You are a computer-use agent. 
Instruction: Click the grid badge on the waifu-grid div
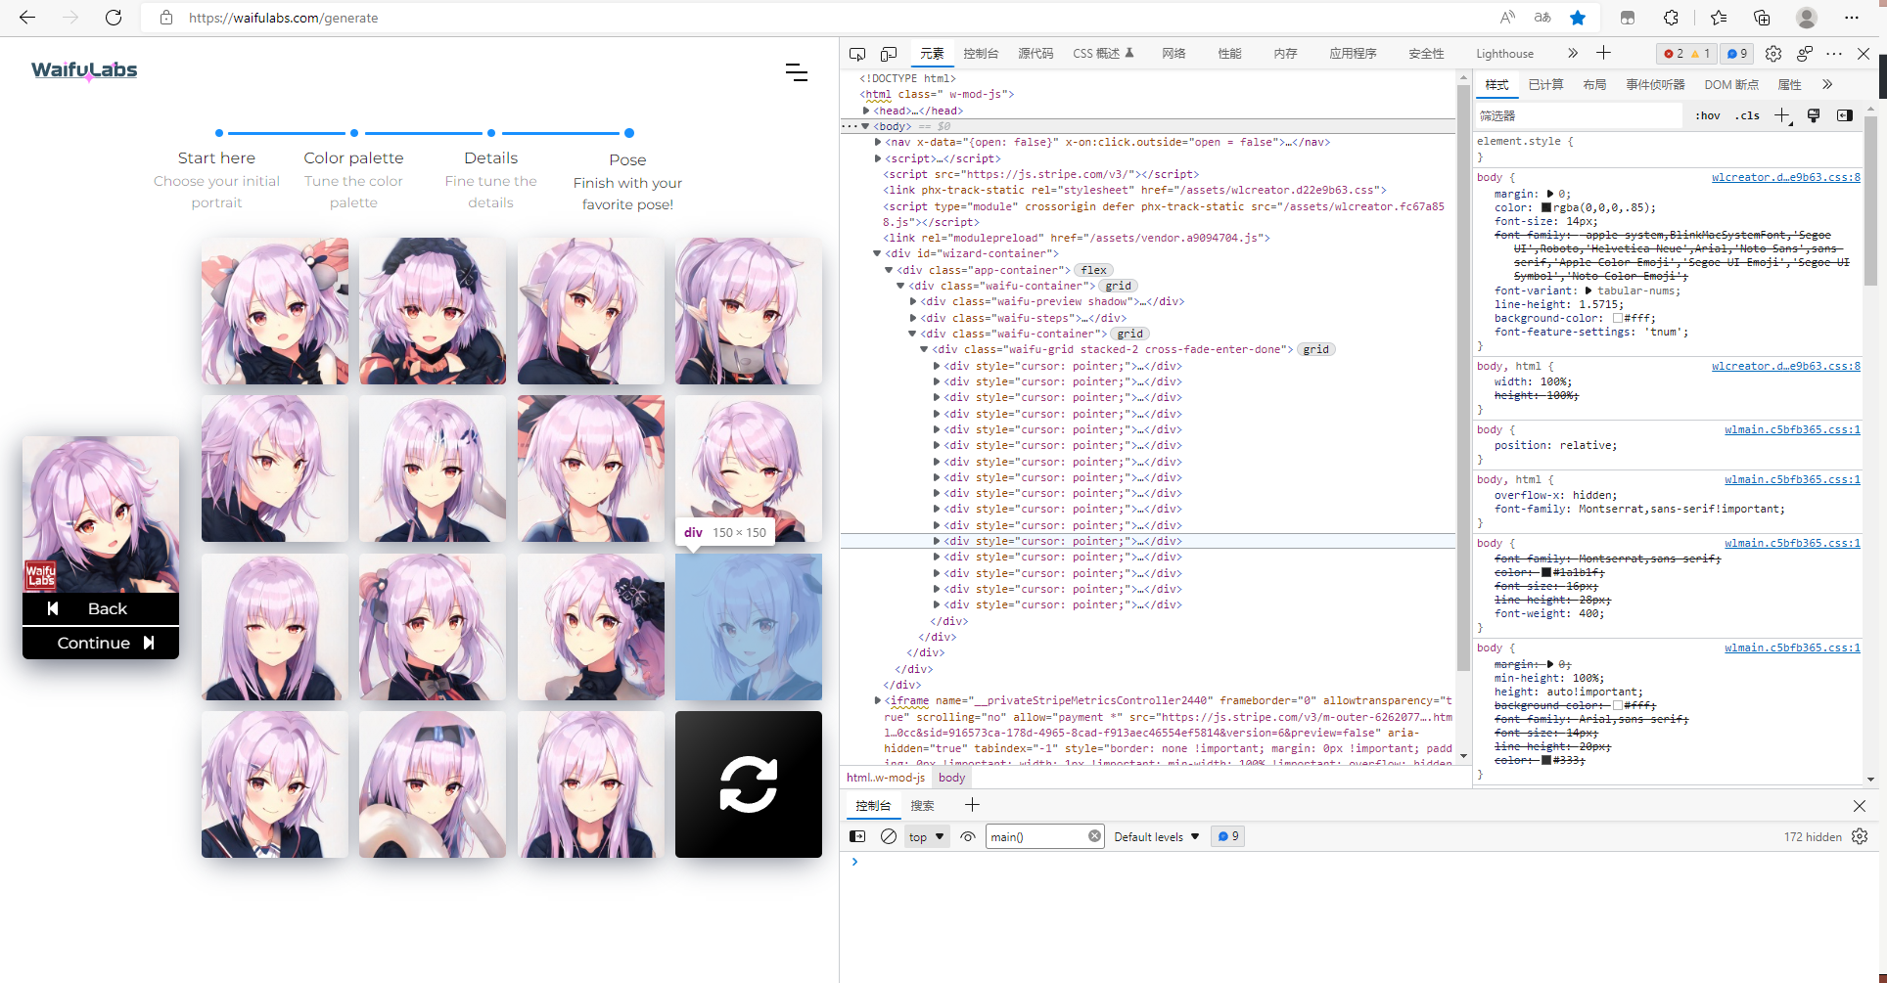[1316, 349]
